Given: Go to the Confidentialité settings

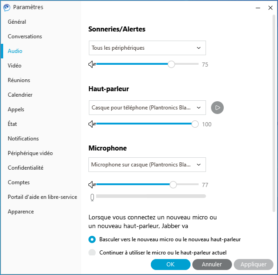Looking at the screenshot, I should tap(26, 168).
